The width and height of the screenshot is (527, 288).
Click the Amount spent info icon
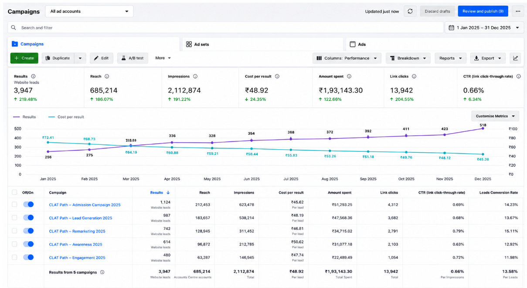[x=349, y=76]
